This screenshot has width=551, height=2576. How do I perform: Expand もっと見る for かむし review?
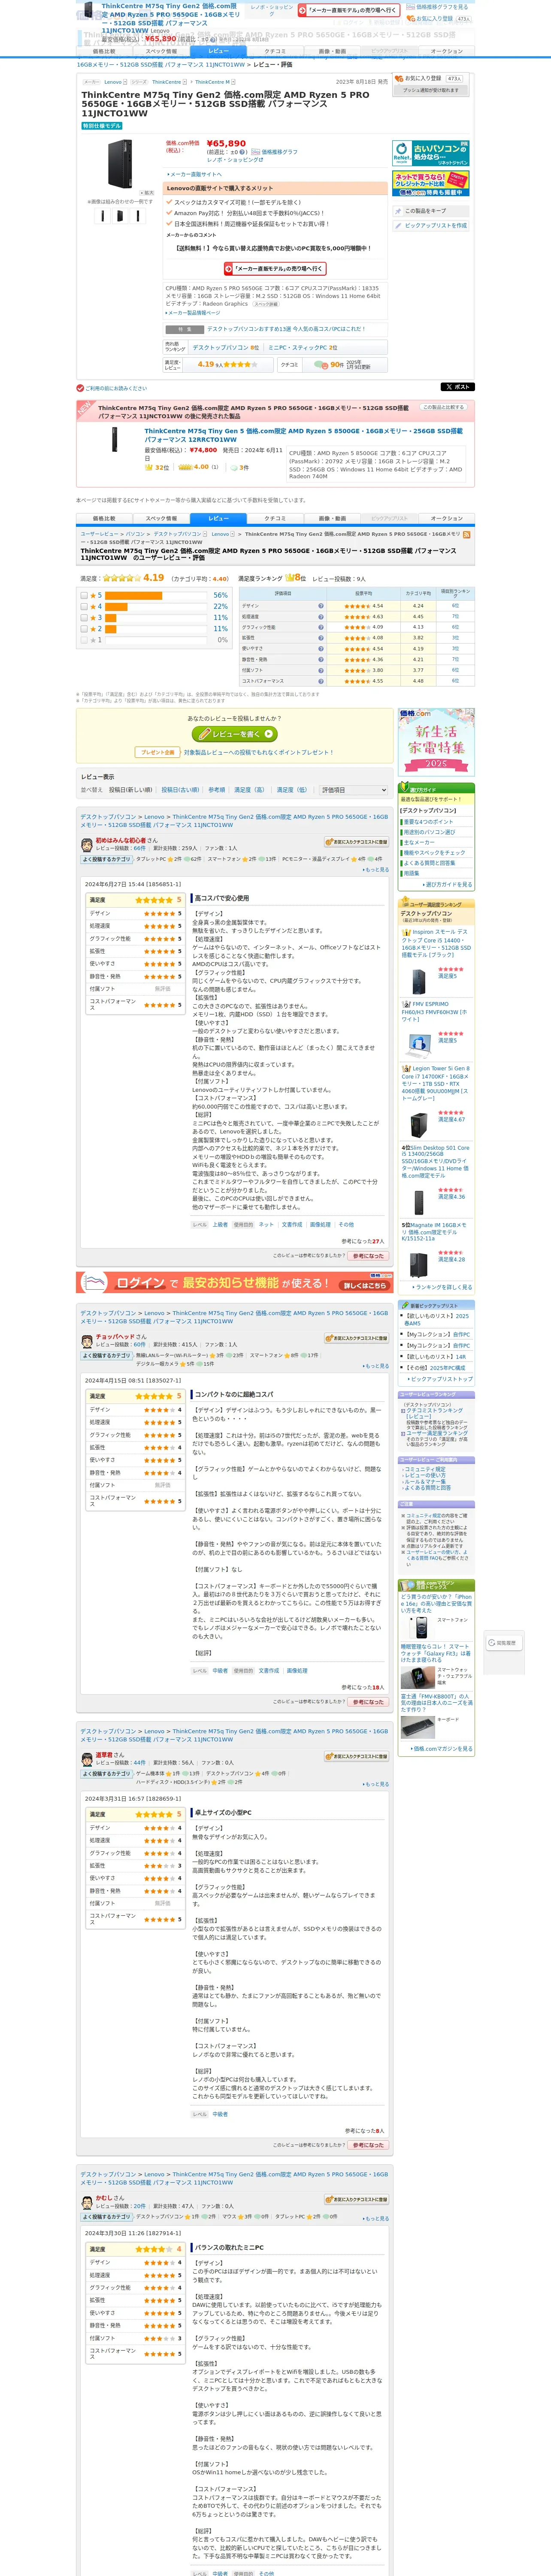(x=377, y=2218)
